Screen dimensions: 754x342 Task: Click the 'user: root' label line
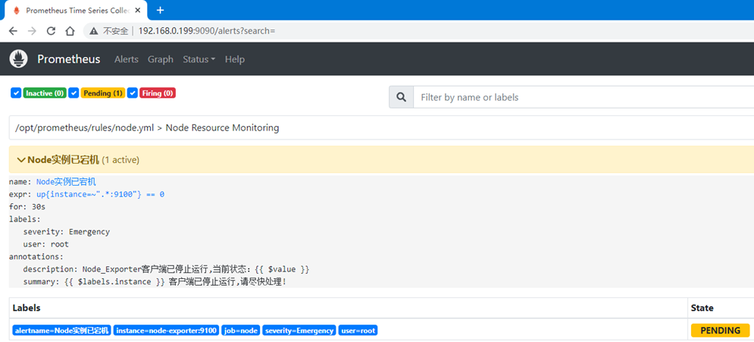(46, 244)
